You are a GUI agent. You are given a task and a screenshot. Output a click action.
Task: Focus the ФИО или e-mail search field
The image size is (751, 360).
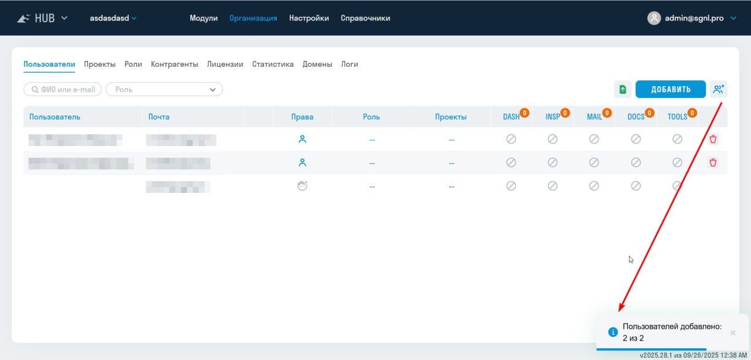pyautogui.click(x=63, y=90)
